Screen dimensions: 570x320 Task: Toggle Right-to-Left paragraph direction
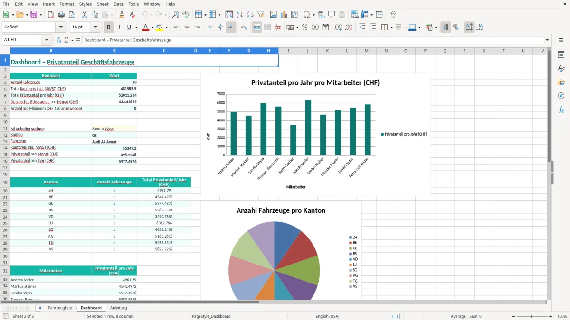pos(456,27)
